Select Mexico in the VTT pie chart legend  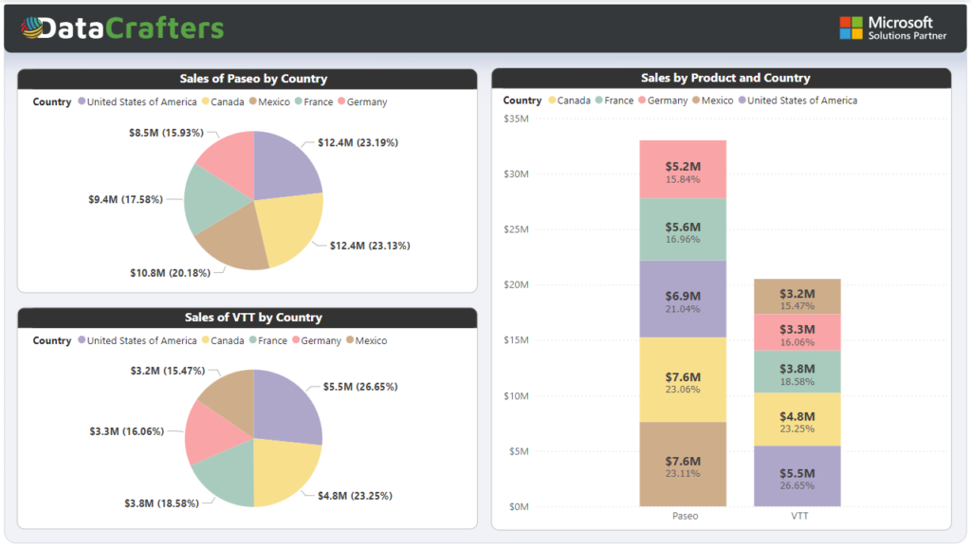coord(371,340)
